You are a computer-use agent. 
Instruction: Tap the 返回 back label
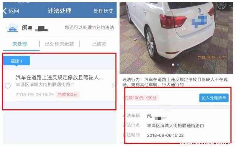pos(14,11)
